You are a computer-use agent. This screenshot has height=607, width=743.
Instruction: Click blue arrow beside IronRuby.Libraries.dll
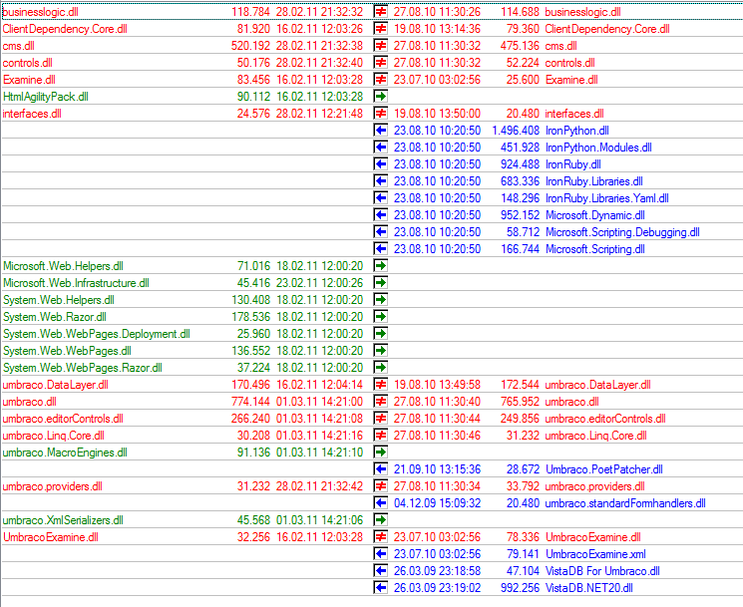point(381,180)
